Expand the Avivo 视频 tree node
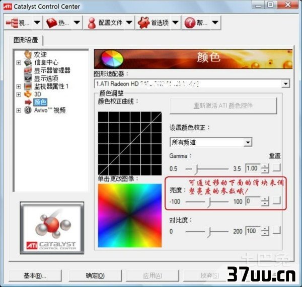Screen dimensions: 302x287 point(19,110)
